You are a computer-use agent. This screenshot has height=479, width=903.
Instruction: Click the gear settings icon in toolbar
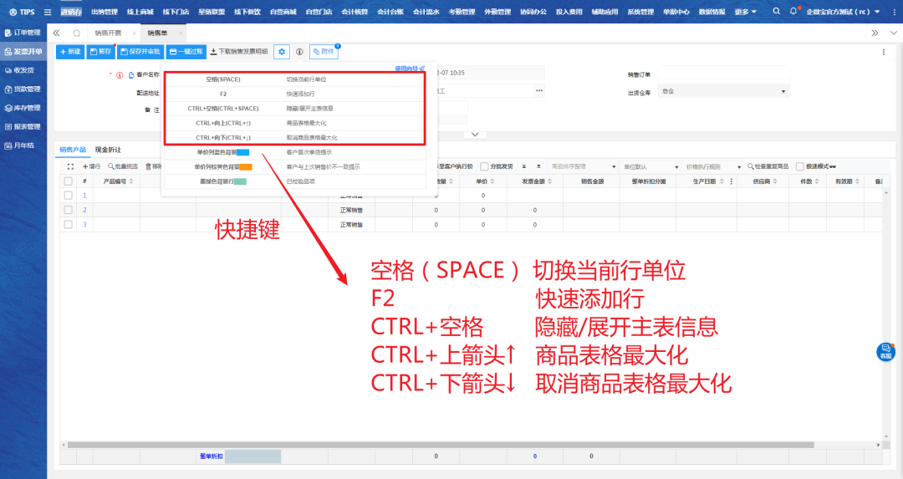tap(283, 52)
